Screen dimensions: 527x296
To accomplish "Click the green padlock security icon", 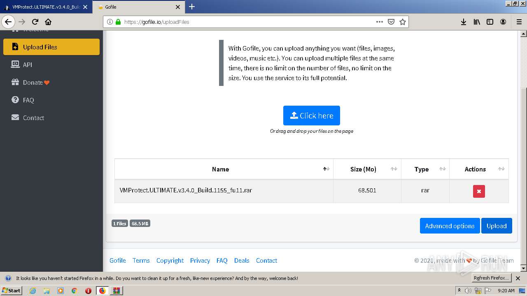I will coord(118,22).
